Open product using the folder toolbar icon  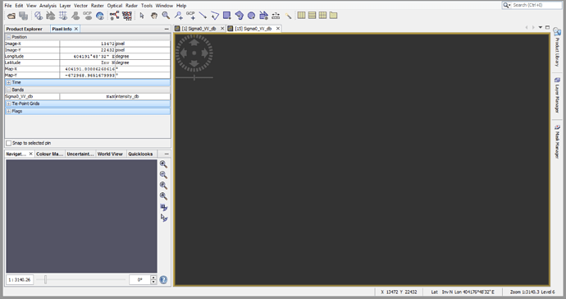pyautogui.click(x=11, y=16)
